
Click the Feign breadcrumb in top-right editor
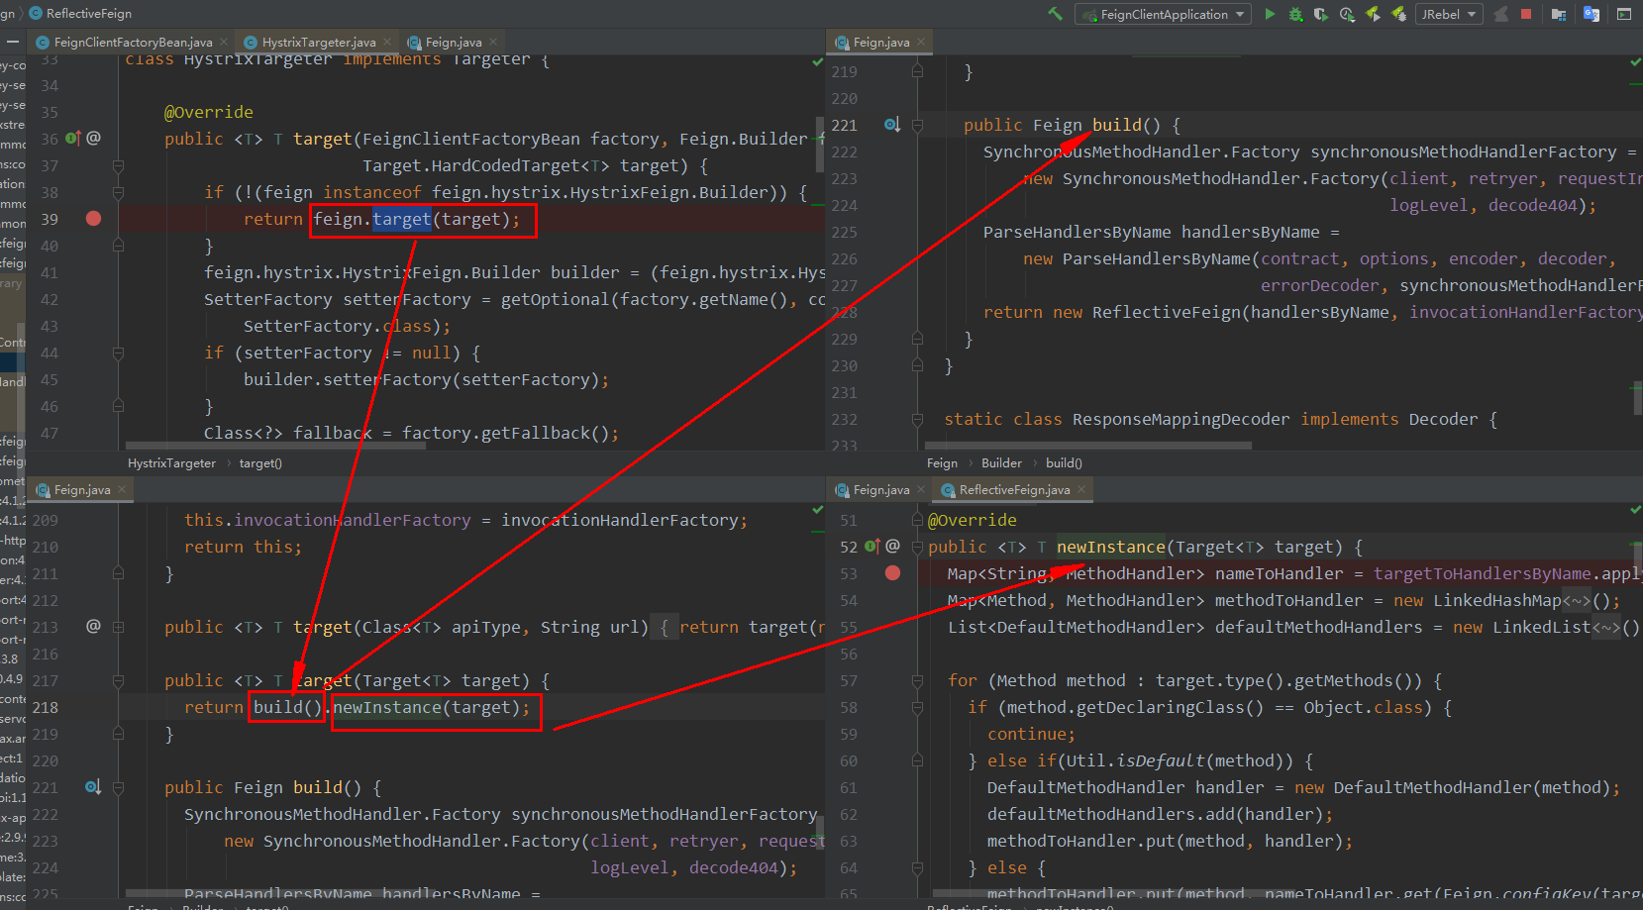(942, 462)
